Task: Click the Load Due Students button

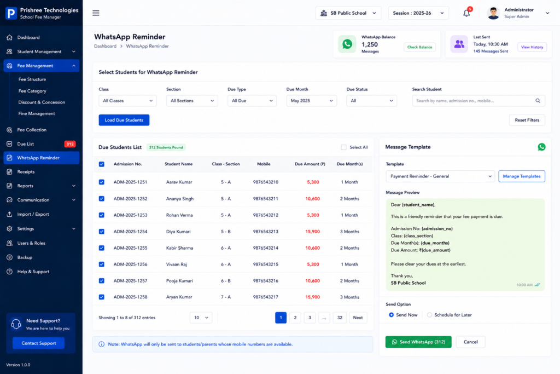Action: click(124, 120)
